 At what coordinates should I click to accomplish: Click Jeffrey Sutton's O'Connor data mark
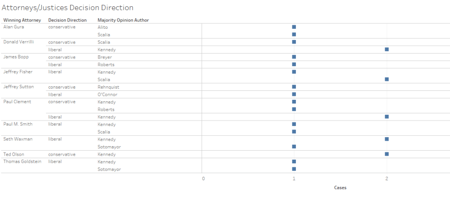click(294, 94)
